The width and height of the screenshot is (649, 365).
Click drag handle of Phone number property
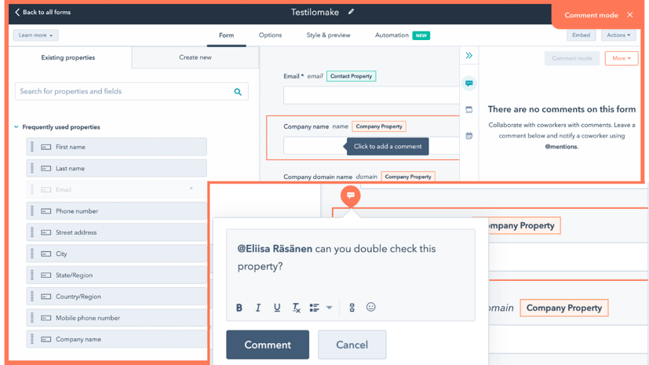[32, 211]
